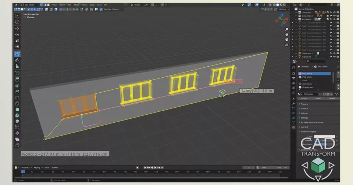Screen dimensions: 353x185
Task: Click the Roughness slider
Action: pyautogui.click(x=324, y=144)
